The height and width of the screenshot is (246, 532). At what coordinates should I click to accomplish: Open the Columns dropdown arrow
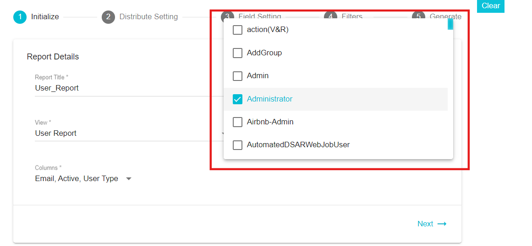[129, 179]
